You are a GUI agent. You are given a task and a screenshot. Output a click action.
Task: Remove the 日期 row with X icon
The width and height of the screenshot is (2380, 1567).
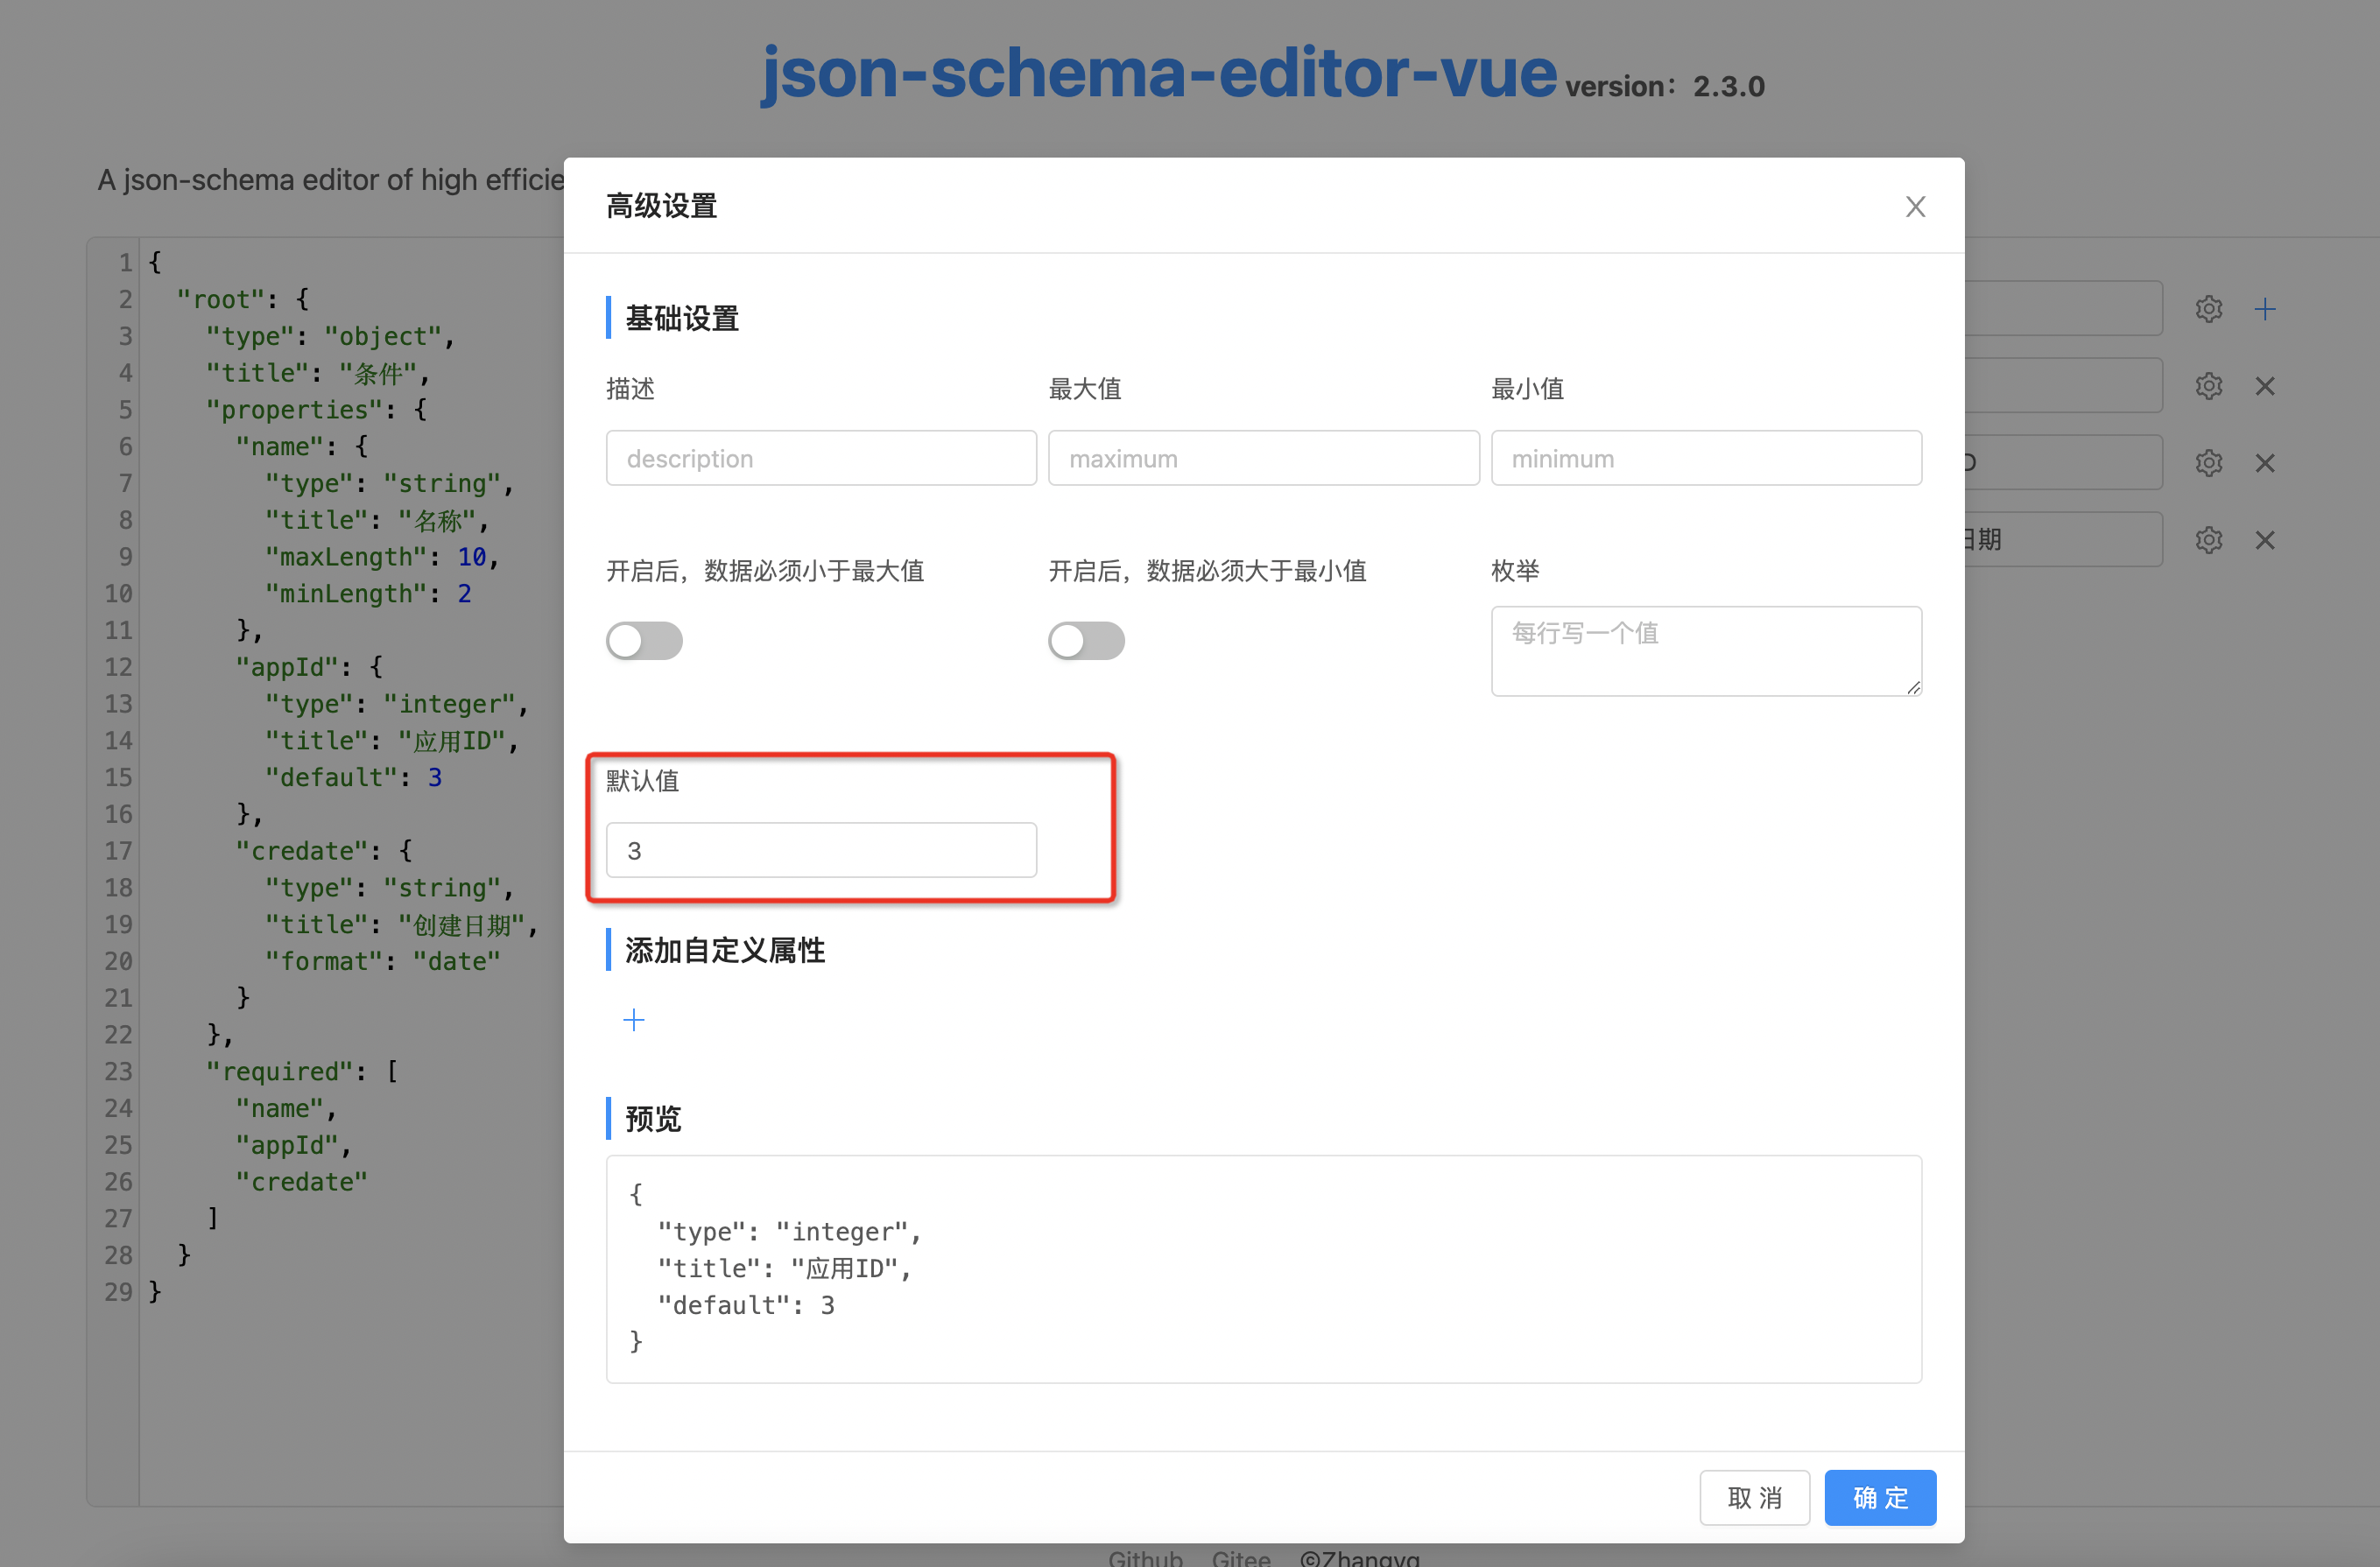click(2264, 540)
